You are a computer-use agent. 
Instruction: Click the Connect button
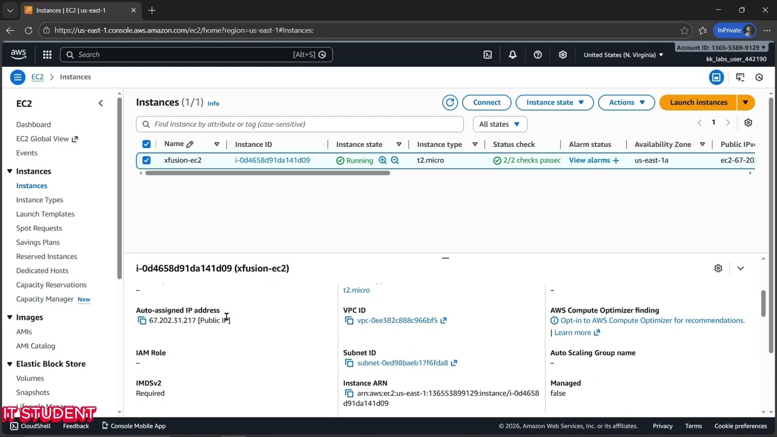[487, 103]
